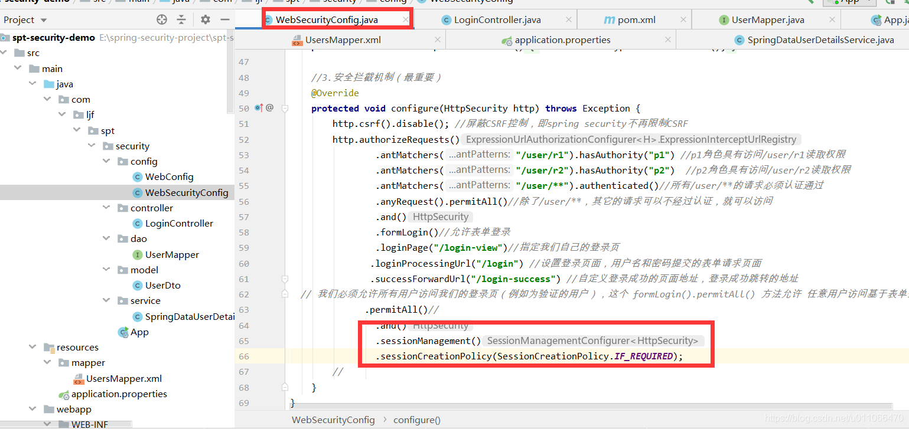
Task: Run the App configuration
Action: (x=849, y=2)
